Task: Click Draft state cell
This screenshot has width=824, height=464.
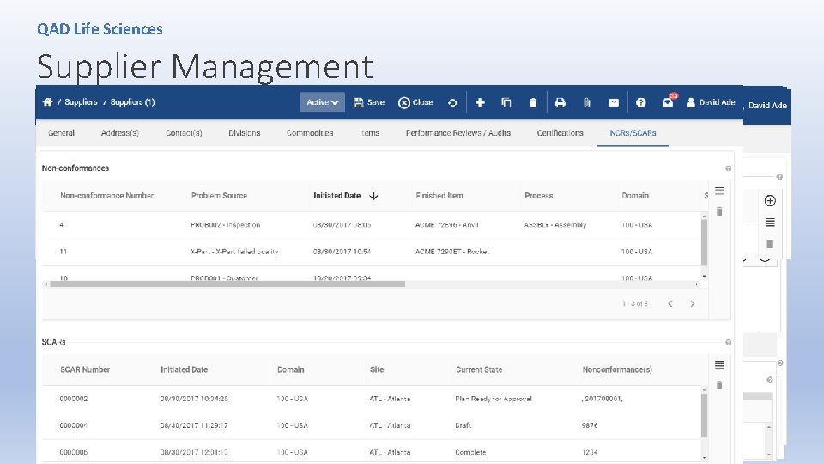Action: click(x=463, y=425)
